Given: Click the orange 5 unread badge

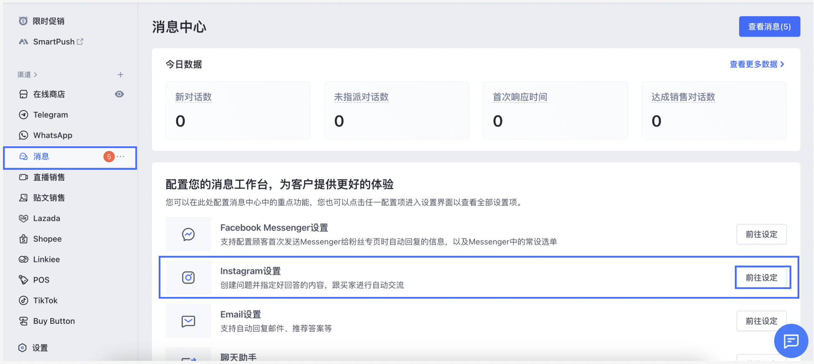Looking at the screenshot, I should tap(109, 157).
